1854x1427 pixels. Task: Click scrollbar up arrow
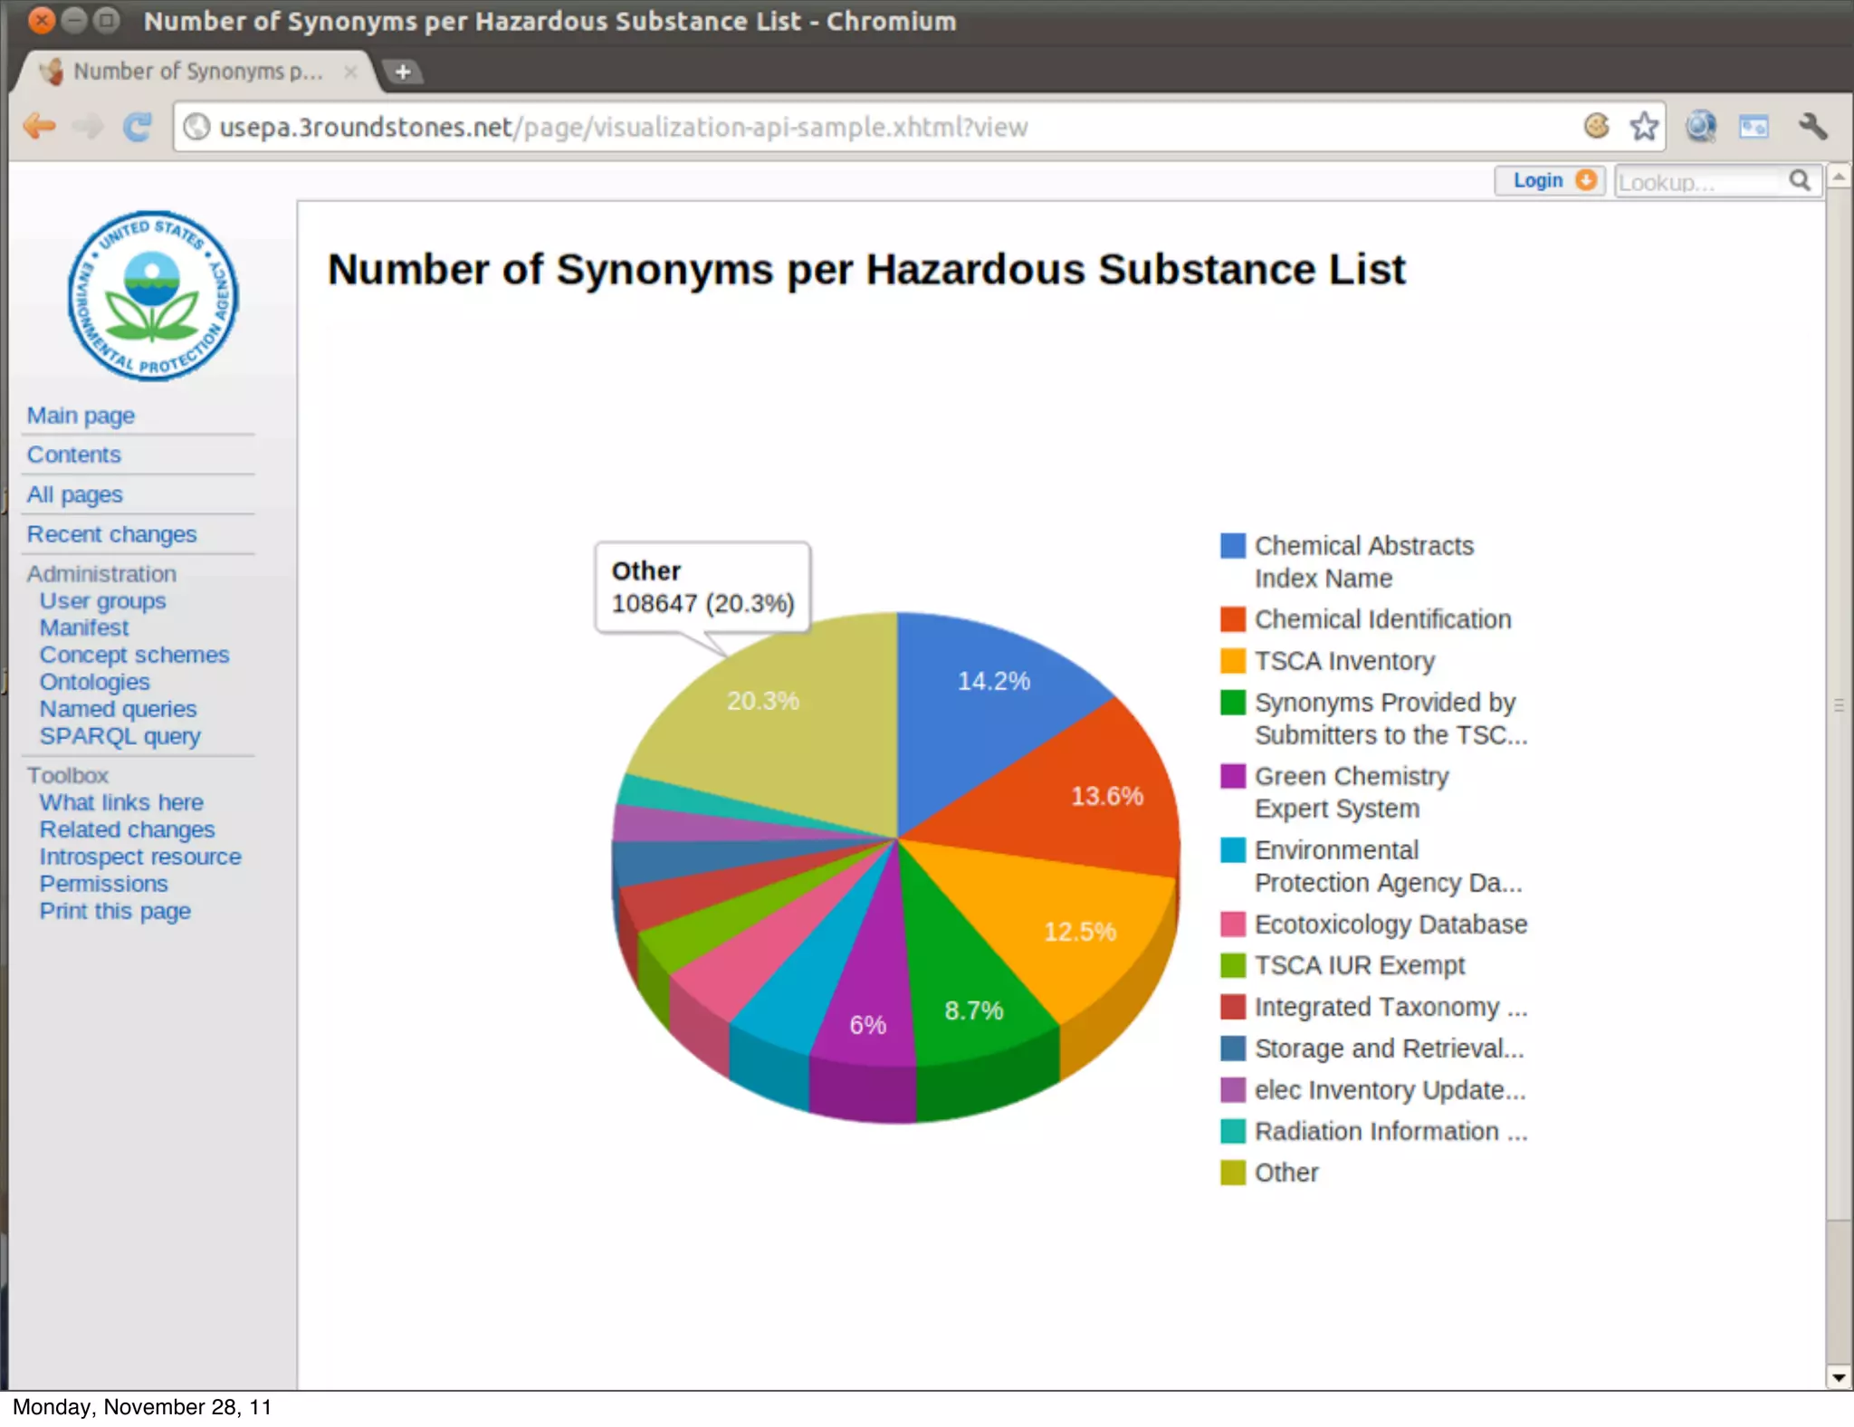coord(1839,177)
